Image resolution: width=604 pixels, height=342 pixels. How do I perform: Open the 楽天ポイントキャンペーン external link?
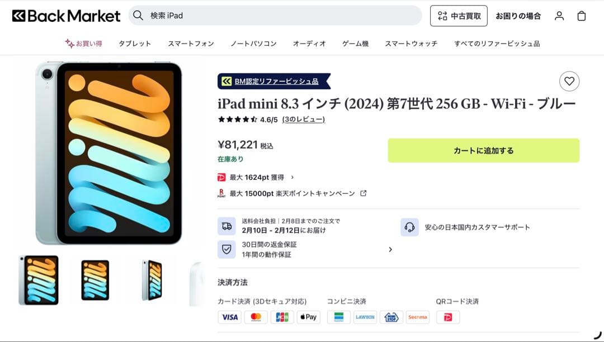362,193
